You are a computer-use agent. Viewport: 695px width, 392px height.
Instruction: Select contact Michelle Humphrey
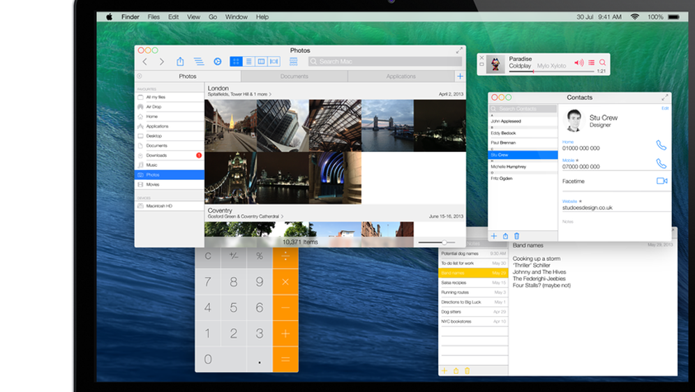click(523, 167)
